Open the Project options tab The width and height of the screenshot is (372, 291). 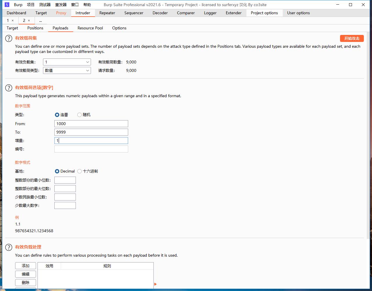(264, 13)
